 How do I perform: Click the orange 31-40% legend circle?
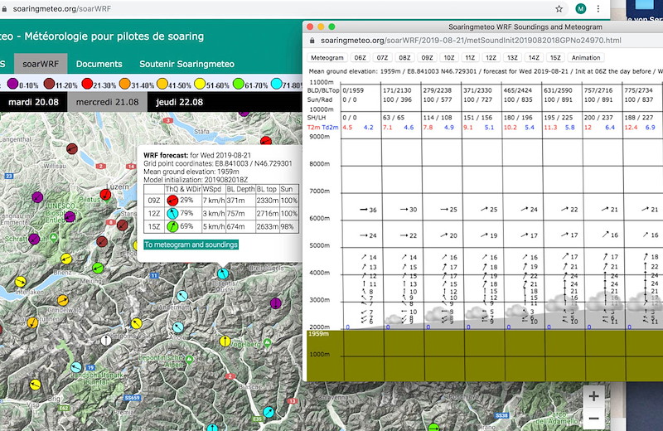tap(125, 84)
